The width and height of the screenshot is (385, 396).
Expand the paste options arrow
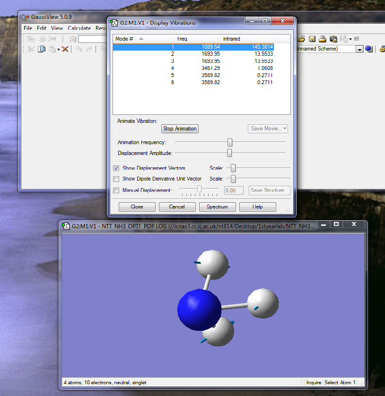tap(59, 50)
